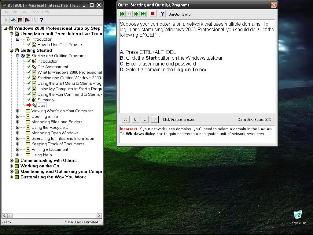Choose answer B button
This screenshot has height=235, width=313.
[135, 119]
